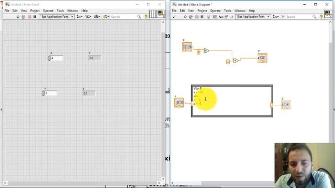Click upper x numeric control value field
This screenshot has height=188, width=335.
point(57,58)
